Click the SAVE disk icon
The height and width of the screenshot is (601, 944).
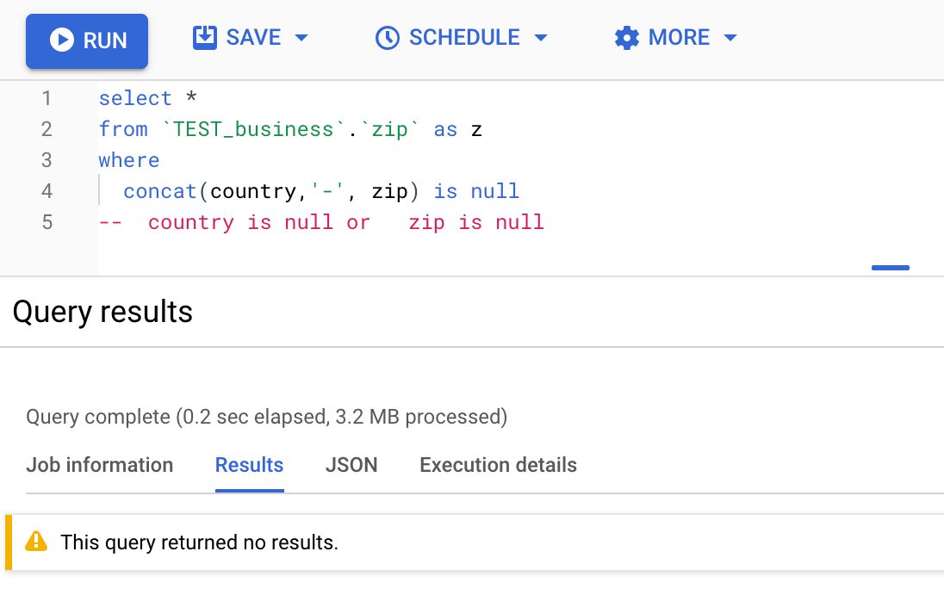coord(205,37)
